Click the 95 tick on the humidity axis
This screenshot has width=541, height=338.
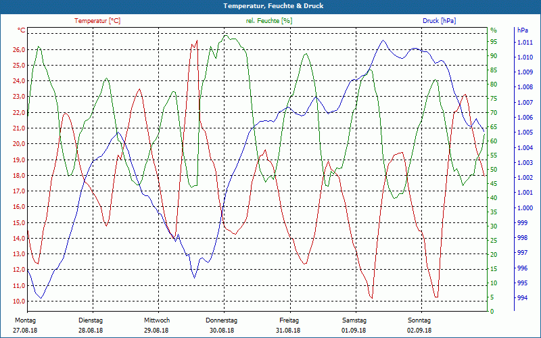pos(494,42)
